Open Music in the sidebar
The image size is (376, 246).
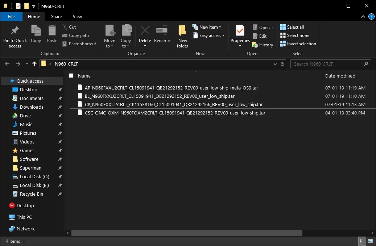pyautogui.click(x=26, y=124)
